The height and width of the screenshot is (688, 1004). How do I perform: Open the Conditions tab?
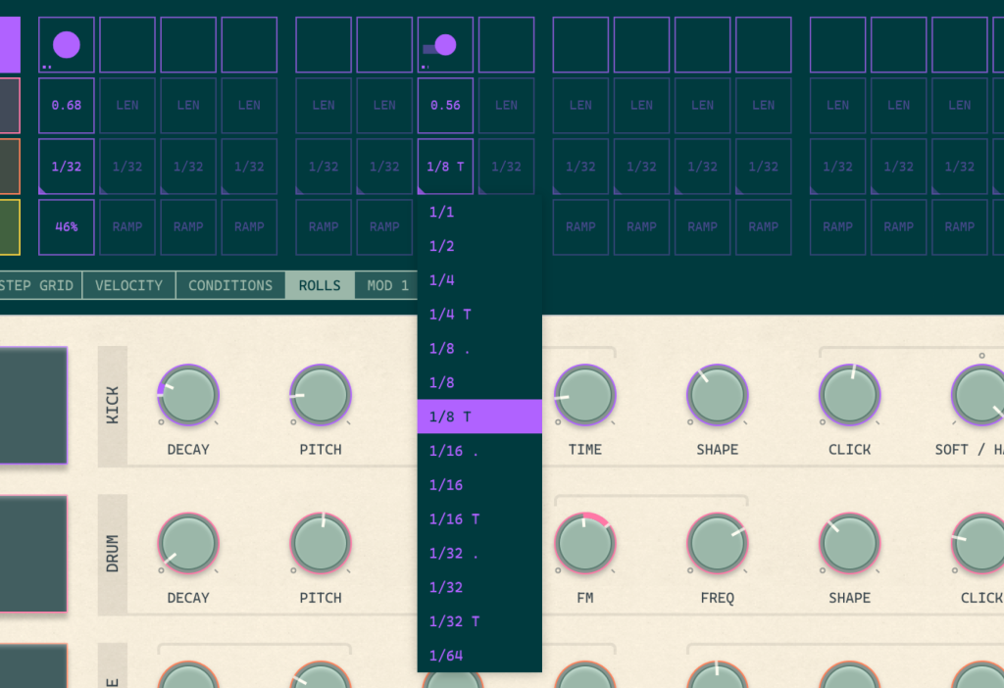pyautogui.click(x=230, y=286)
